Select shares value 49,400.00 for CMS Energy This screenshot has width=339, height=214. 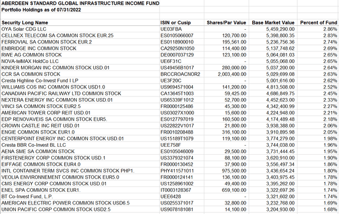pyautogui.click(x=235, y=184)
